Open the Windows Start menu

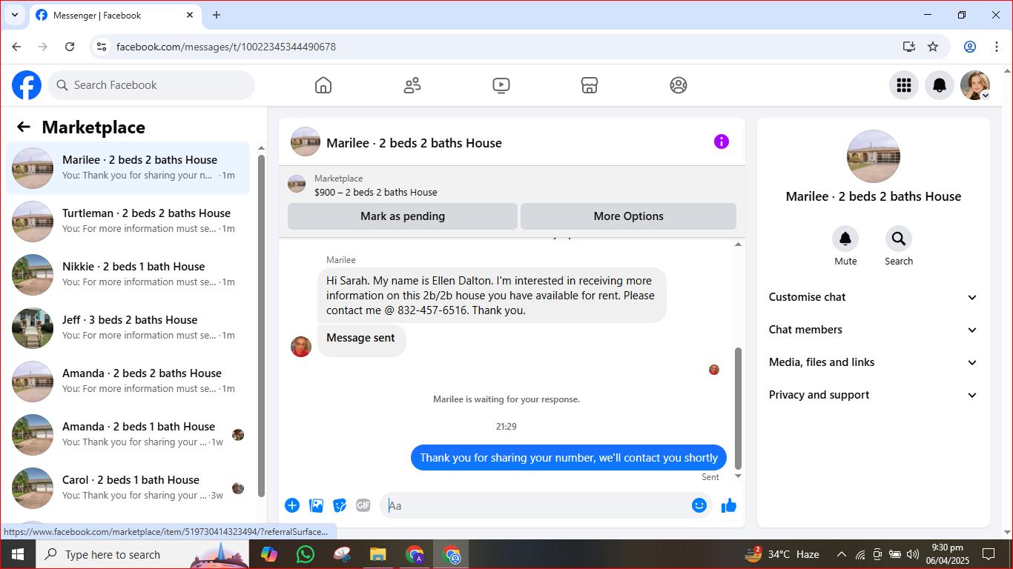coord(18,554)
